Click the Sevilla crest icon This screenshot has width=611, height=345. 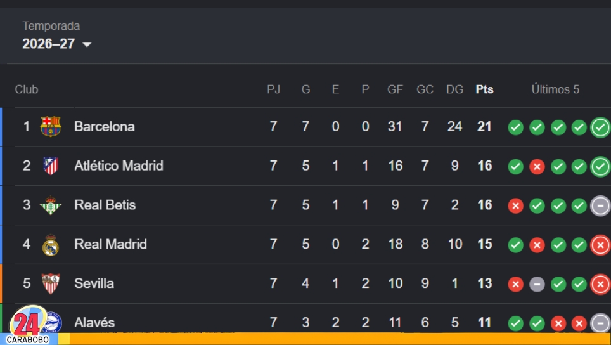[x=51, y=283]
